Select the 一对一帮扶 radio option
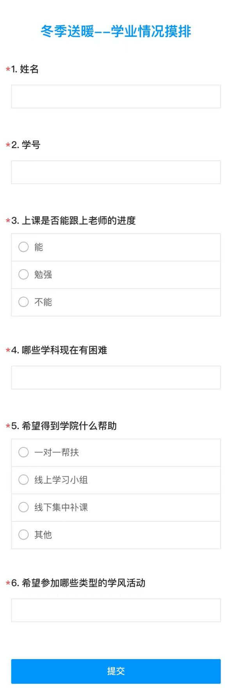This screenshot has width=232, height=695. tap(116, 453)
